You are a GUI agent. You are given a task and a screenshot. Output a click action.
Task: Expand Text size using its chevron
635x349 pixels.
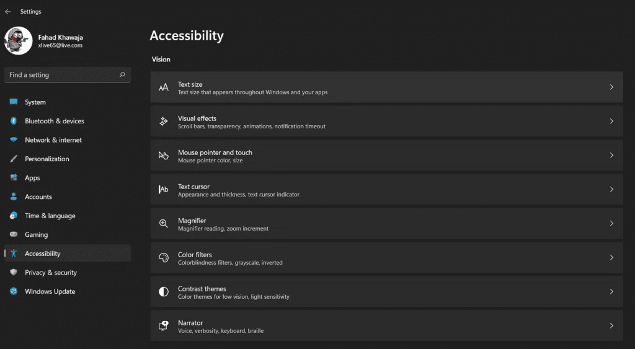pyautogui.click(x=611, y=87)
